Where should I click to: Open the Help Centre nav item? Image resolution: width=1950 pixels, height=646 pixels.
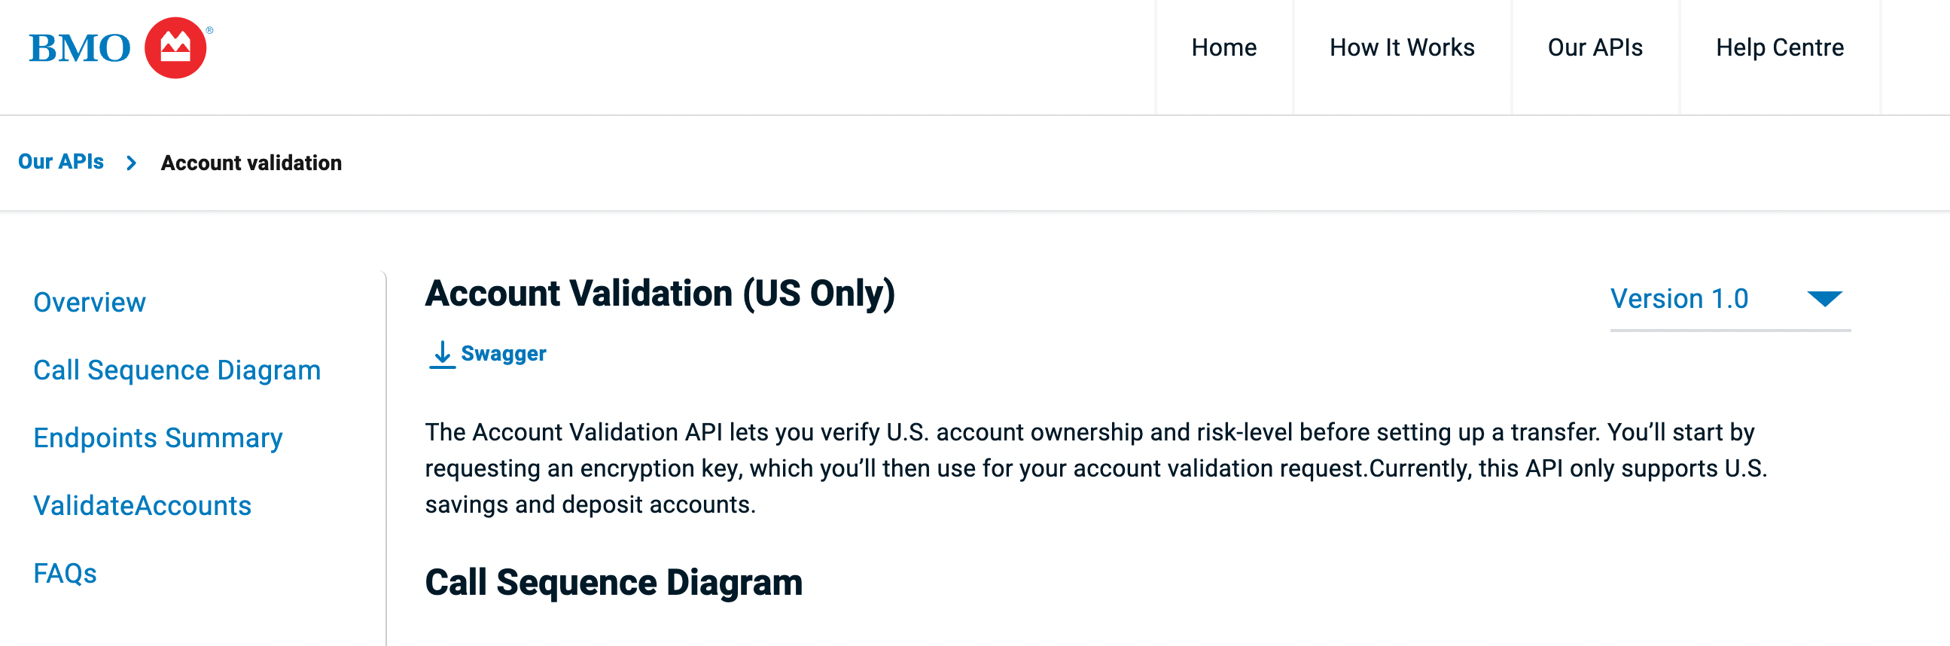click(1779, 47)
